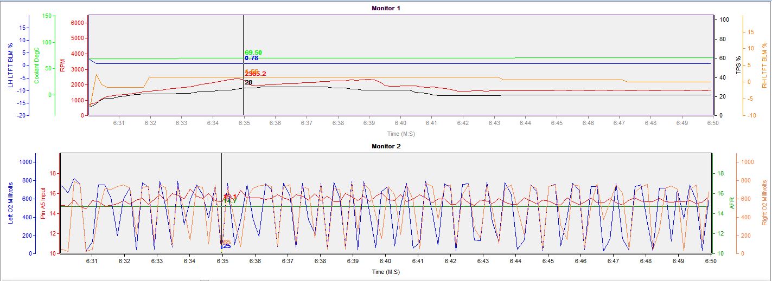Click the orange 65 readout in Monitor 2

coord(227,242)
